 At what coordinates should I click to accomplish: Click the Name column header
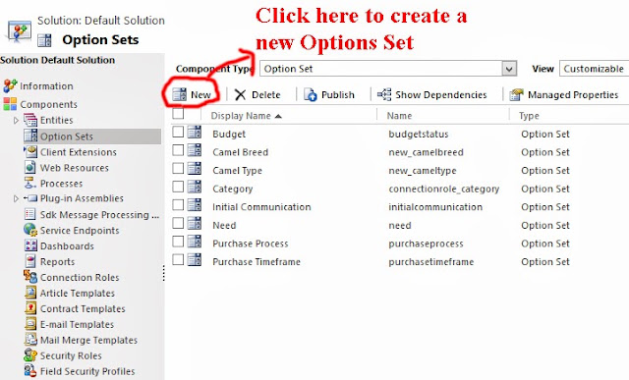click(399, 116)
